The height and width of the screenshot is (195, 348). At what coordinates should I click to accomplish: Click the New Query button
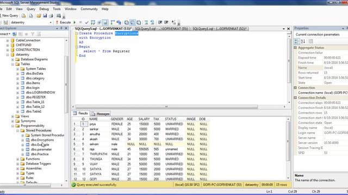click(x=9, y=16)
